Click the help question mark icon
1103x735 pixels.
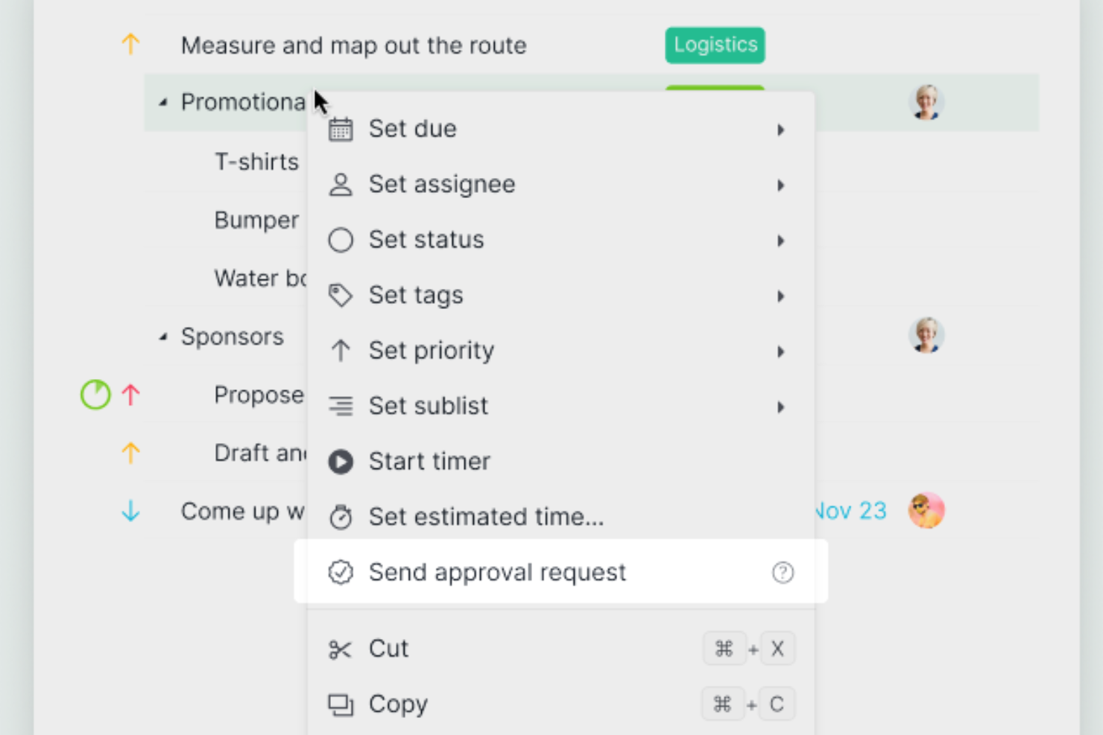[x=783, y=572]
